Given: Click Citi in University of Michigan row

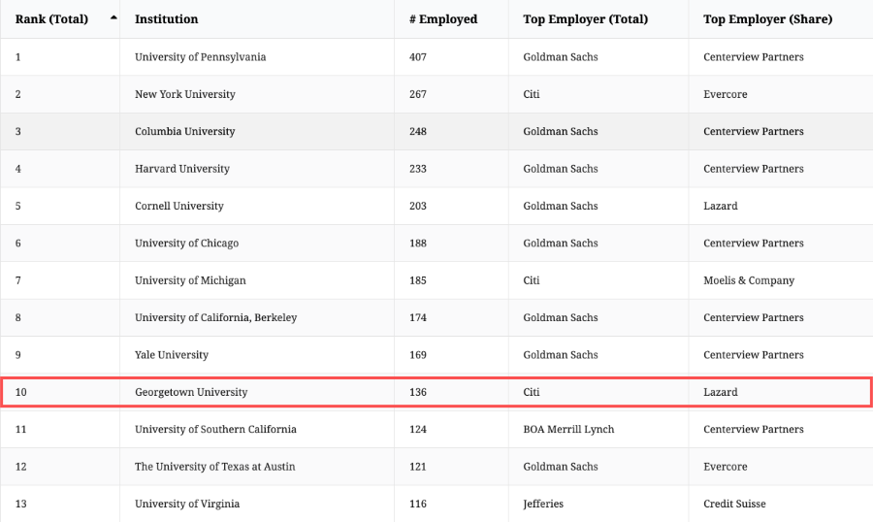Looking at the screenshot, I should click(532, 280).
